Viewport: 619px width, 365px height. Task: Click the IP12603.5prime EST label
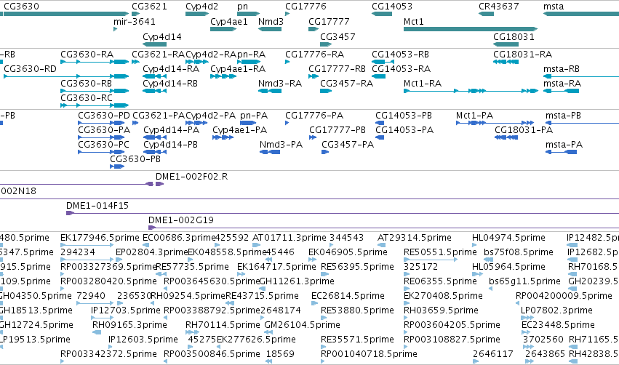(x=143, y=340)
